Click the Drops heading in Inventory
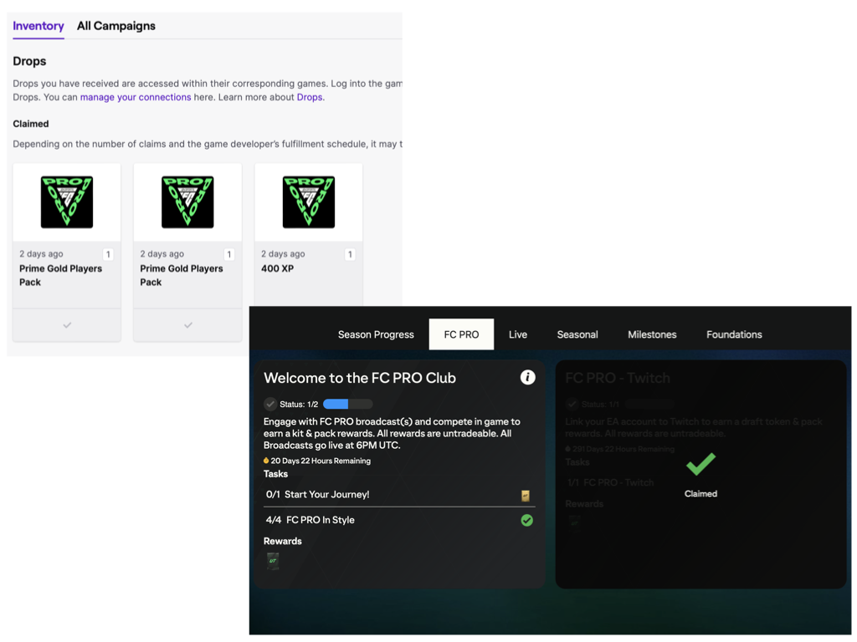The height and width of the screenshot is (642, 857). (x=29, y=61)
